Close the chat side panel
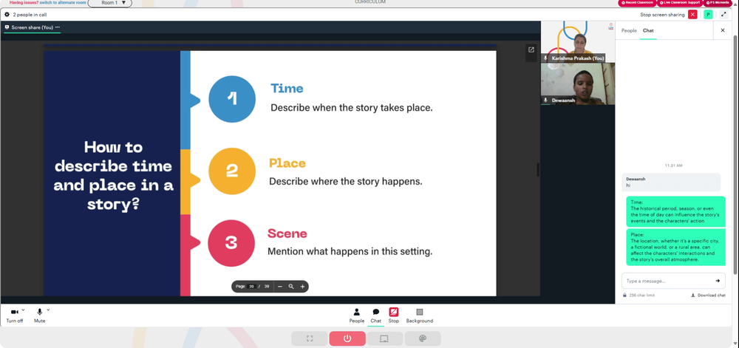This screenshot has height=348, width=739. (x=723, y=30)
